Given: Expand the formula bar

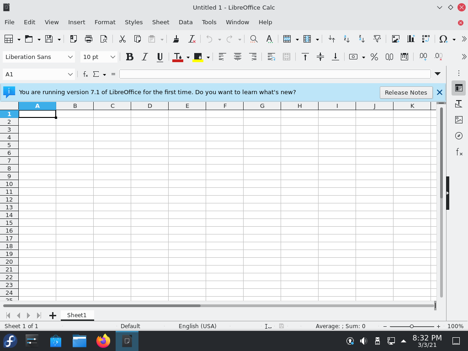Looking at the screenshot, I should (x=437, y=74).
